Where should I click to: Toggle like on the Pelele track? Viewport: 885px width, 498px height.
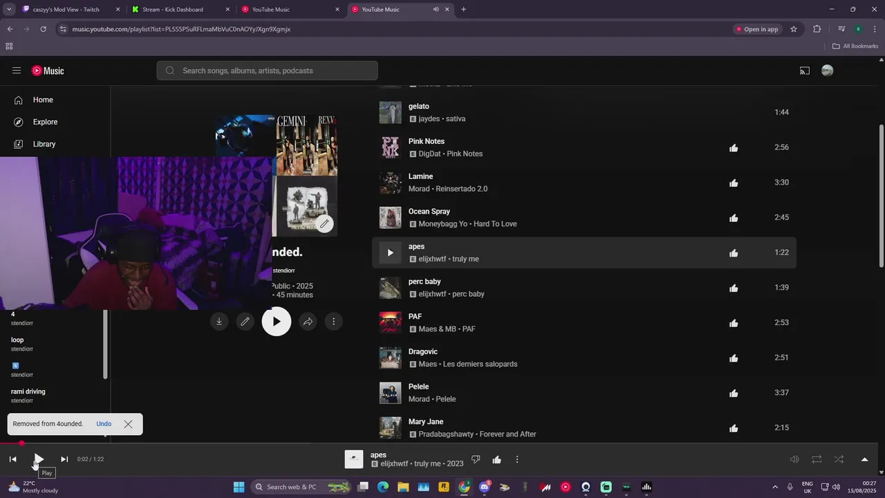(x=734, y=393)
